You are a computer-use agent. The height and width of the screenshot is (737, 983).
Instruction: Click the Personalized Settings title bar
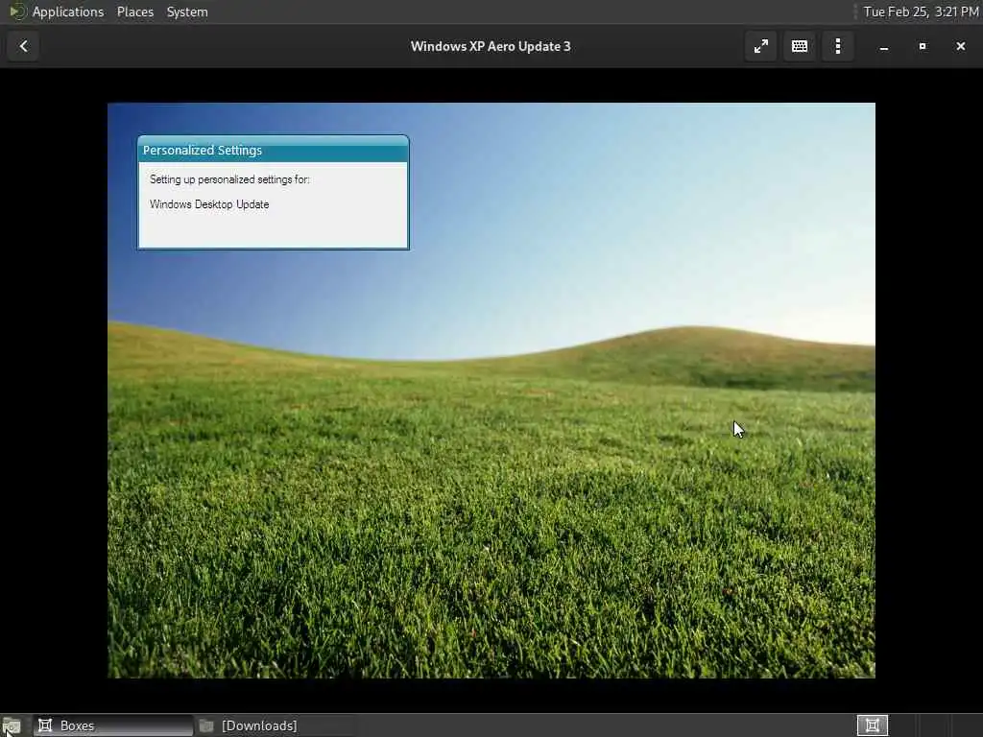[273, 151]
